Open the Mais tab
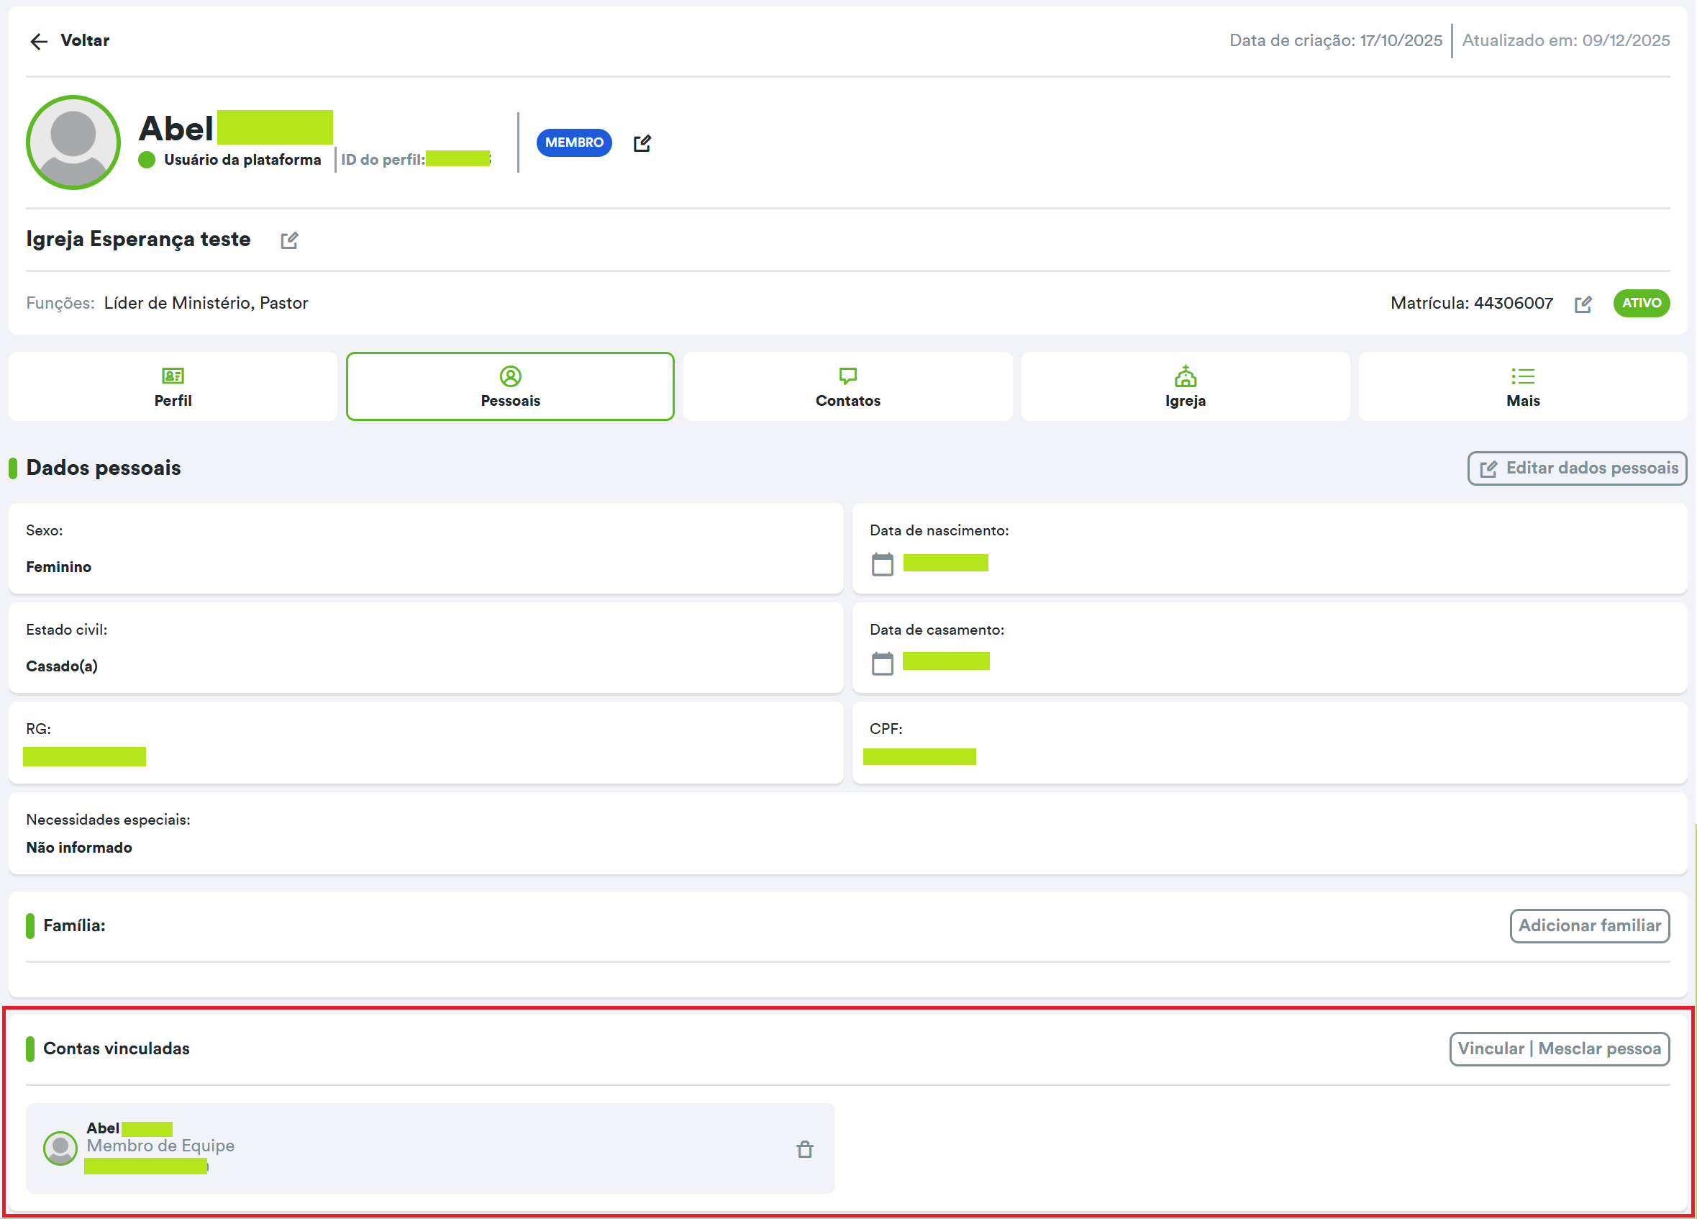1697x1219 pixels. tap(1523, 387)
